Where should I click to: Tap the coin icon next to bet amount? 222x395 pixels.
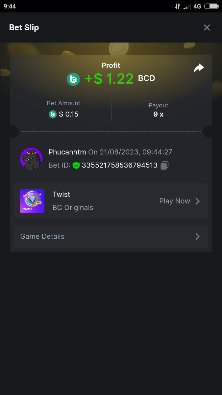pos(53,114)
